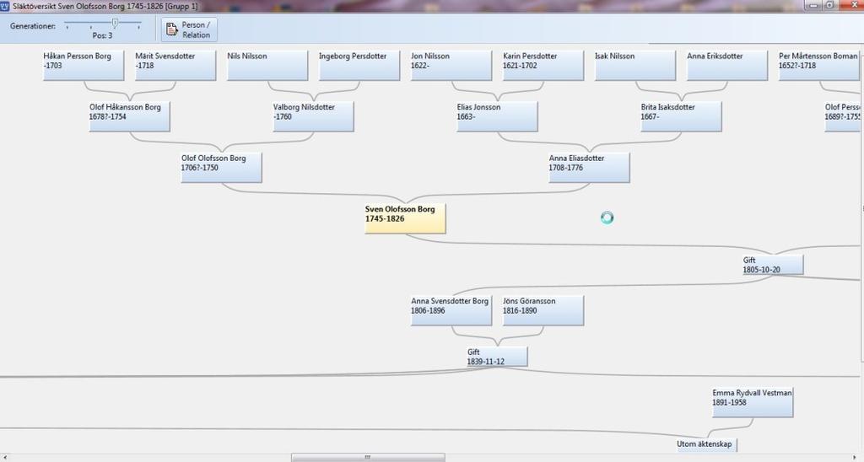Select the Anna Eriksdotter box
The image size is (864, 462).
[x=726, y=66]
